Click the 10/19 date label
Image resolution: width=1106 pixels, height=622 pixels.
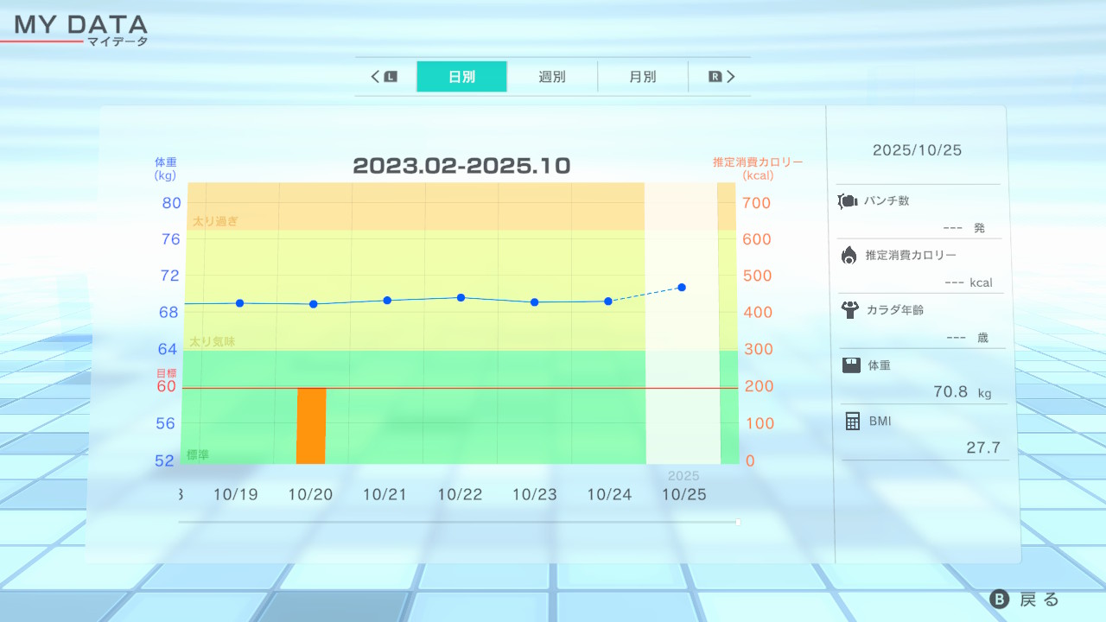click(236, 494)
